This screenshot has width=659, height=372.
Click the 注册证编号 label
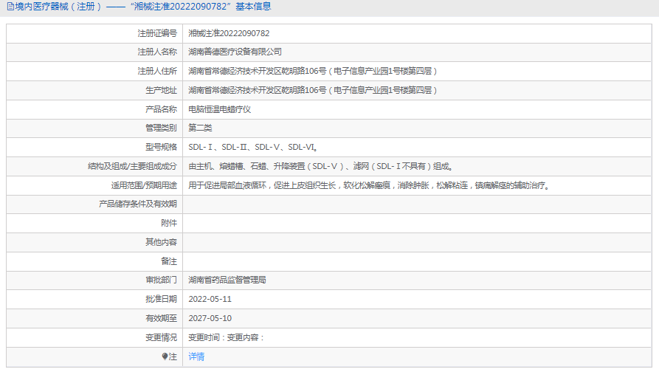coord(157,33)
